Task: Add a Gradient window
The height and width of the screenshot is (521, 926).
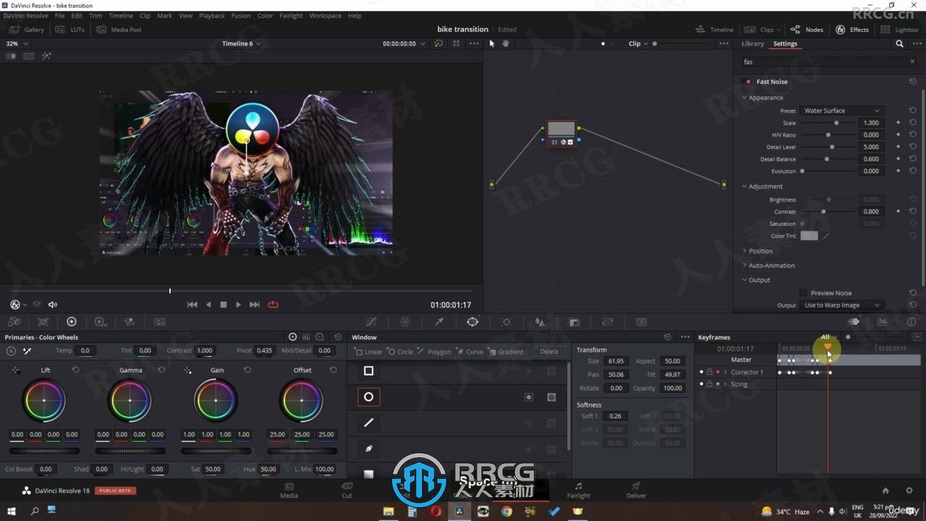Action: tap(506, 352)
